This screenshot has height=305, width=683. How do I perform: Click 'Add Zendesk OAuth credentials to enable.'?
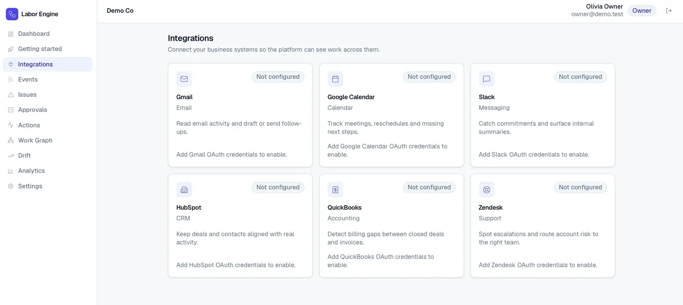[538, 265]
